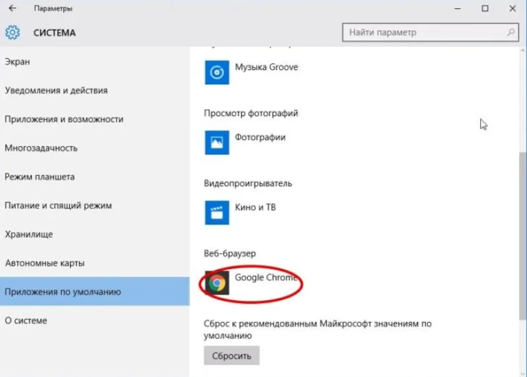Click the Сбросить button

231,356
